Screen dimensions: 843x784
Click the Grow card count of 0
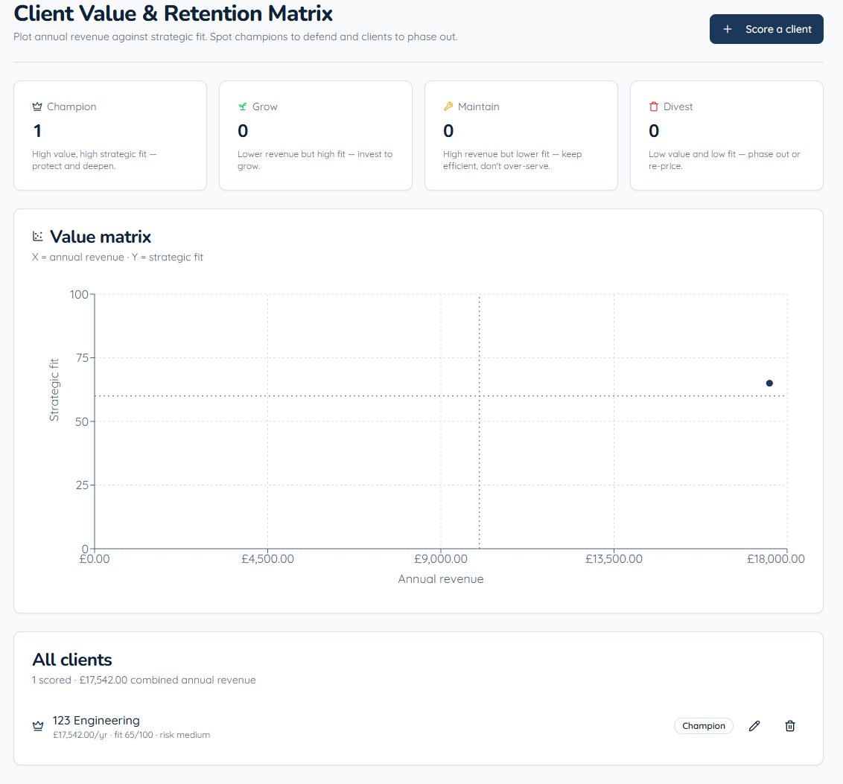pos(243,130)
